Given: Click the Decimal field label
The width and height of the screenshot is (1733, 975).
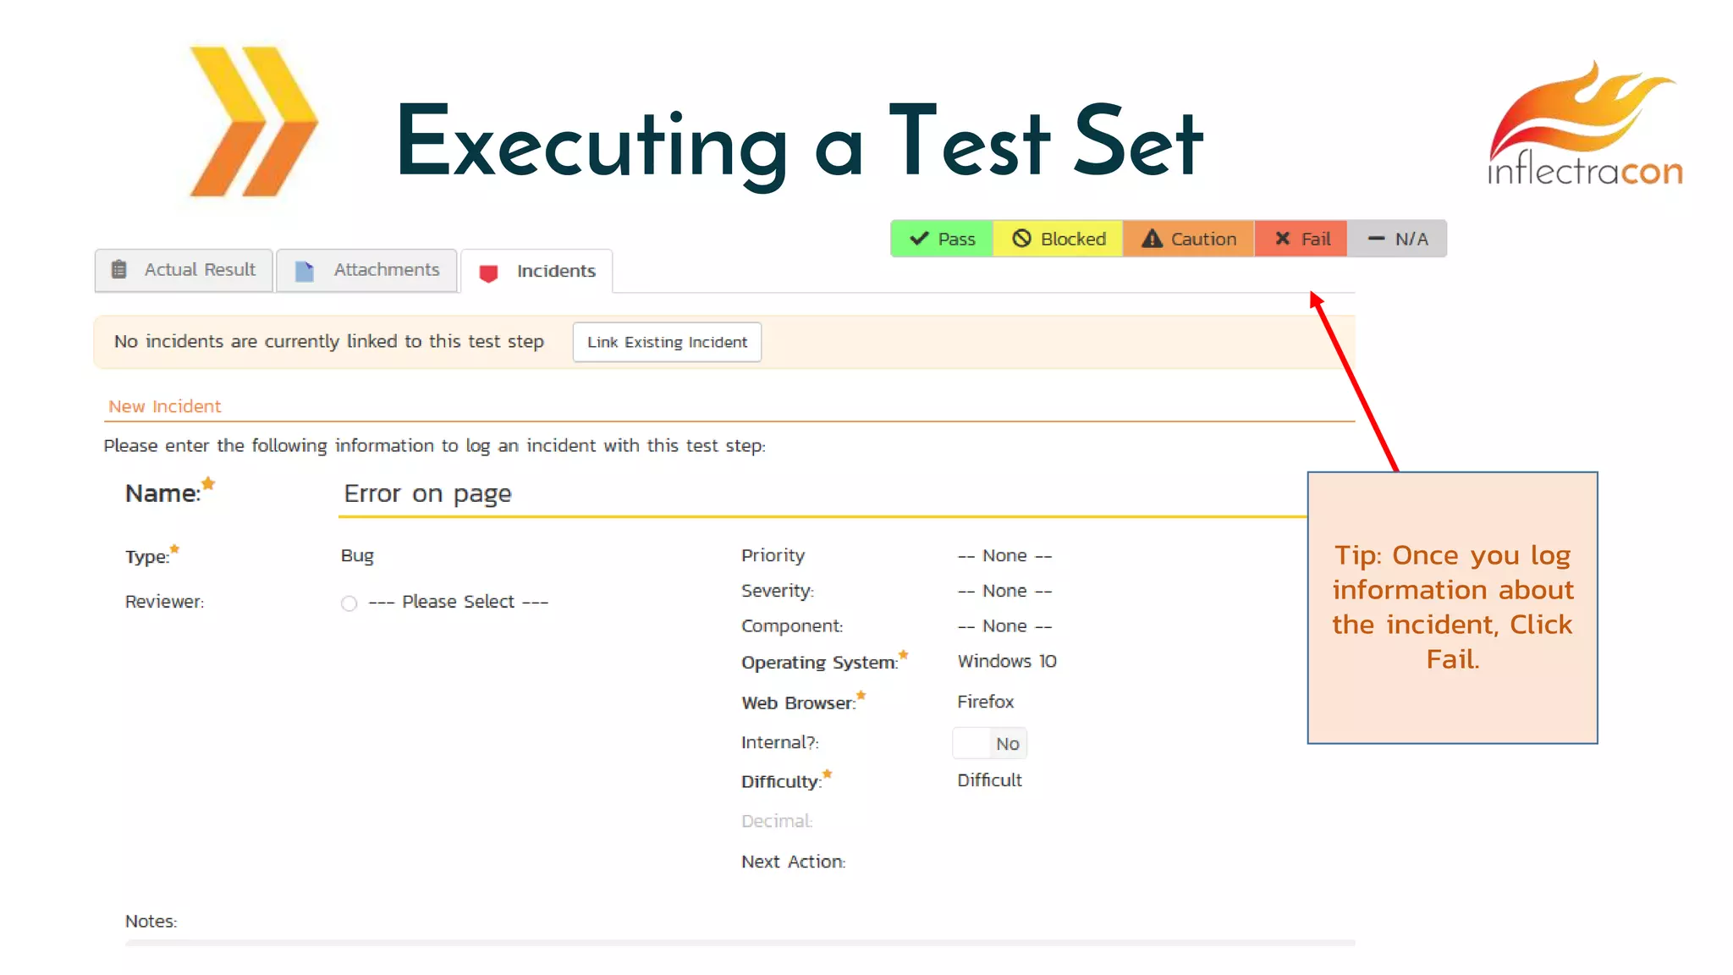Looking at the screenshot, I should 777,821.
